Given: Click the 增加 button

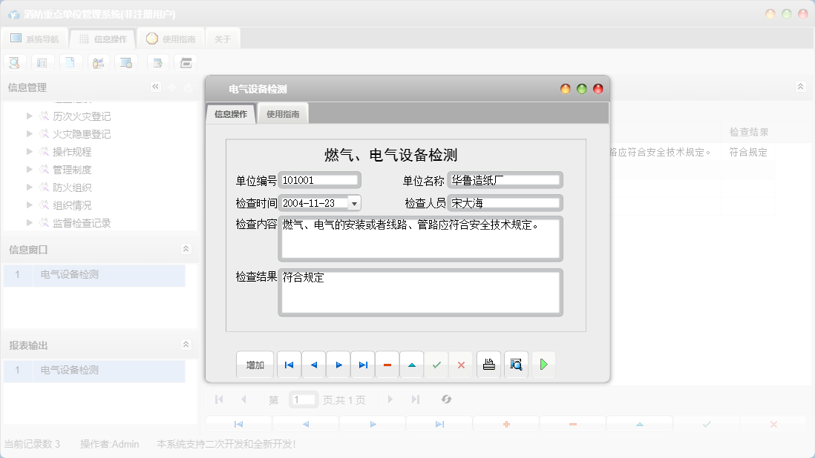Looking at the screenshot, I should pyautogui.click(x=255, y=364).
